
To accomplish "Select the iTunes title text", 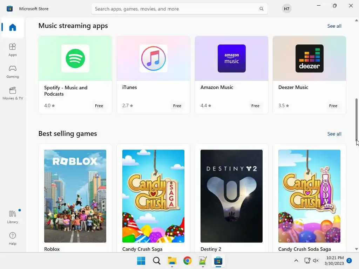I will click(x=129, y=87).
